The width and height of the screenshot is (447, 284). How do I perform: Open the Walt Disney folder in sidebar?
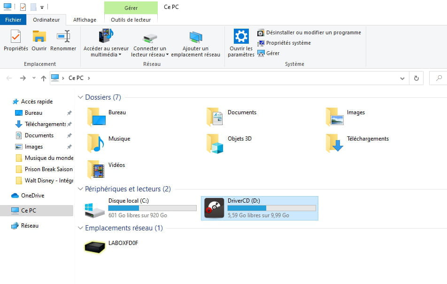pos(49,181)
